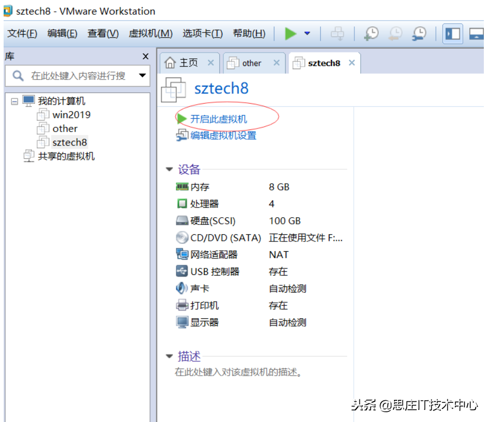Screen dimensions: 489x422
Task: Click the USB 控制器 device icon
Action: tap(183, 271)
